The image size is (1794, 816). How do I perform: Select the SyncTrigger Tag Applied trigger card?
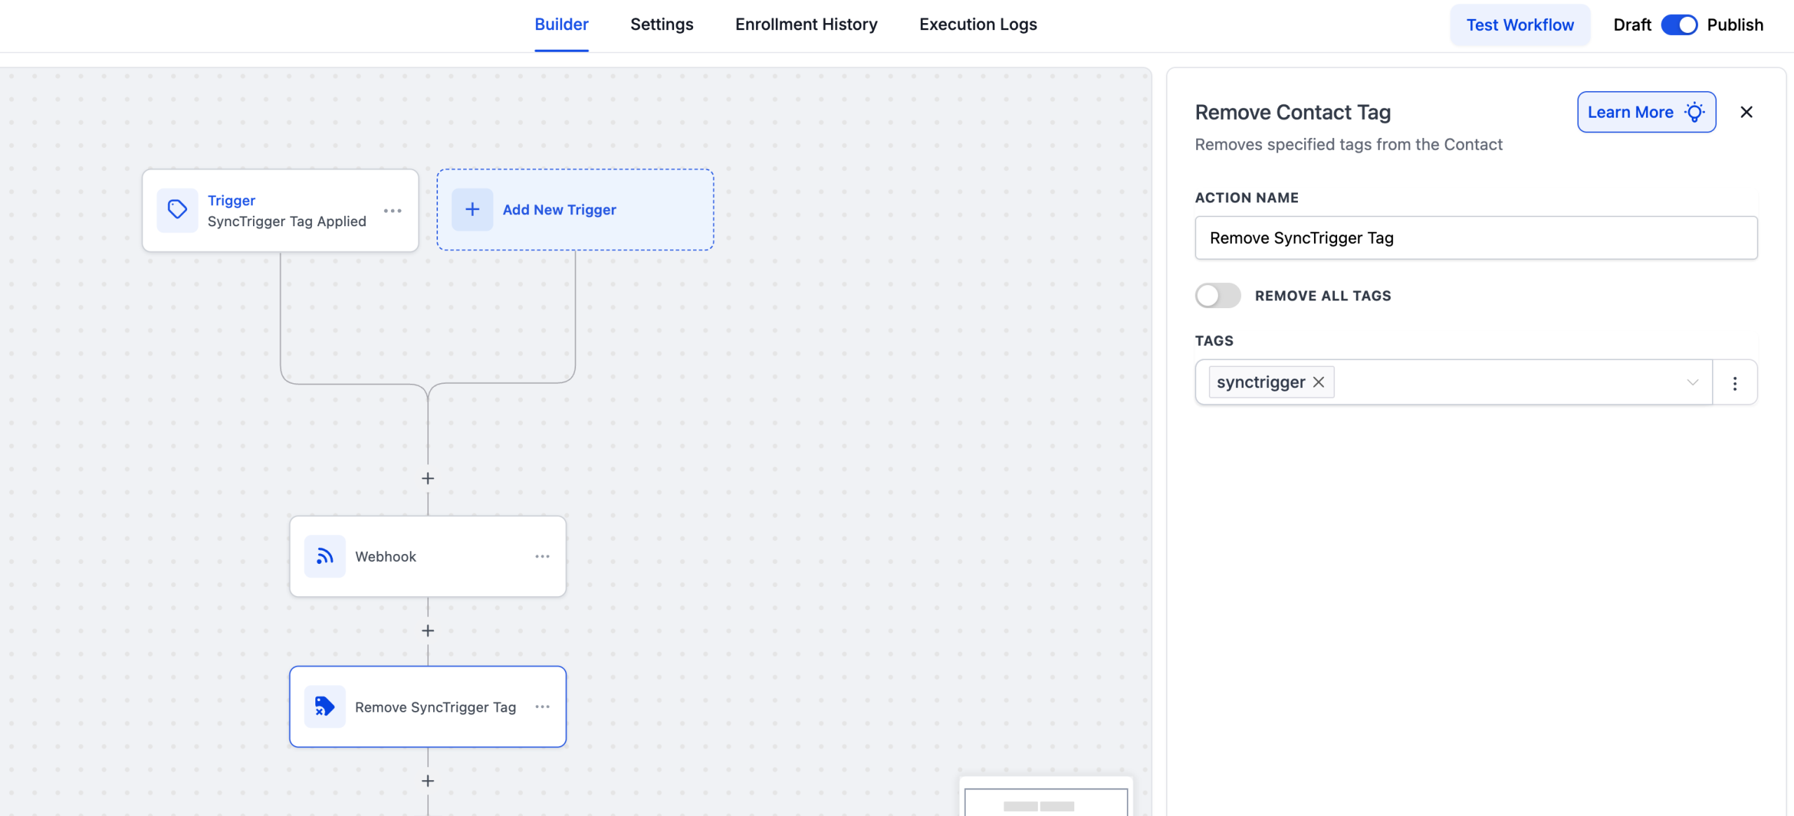click(280, 210)
